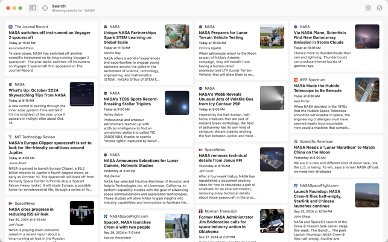Click the October 2024 Skywatching Tips thumbnail
This screenshot has height=242, width=388.
tap(81, 95)
